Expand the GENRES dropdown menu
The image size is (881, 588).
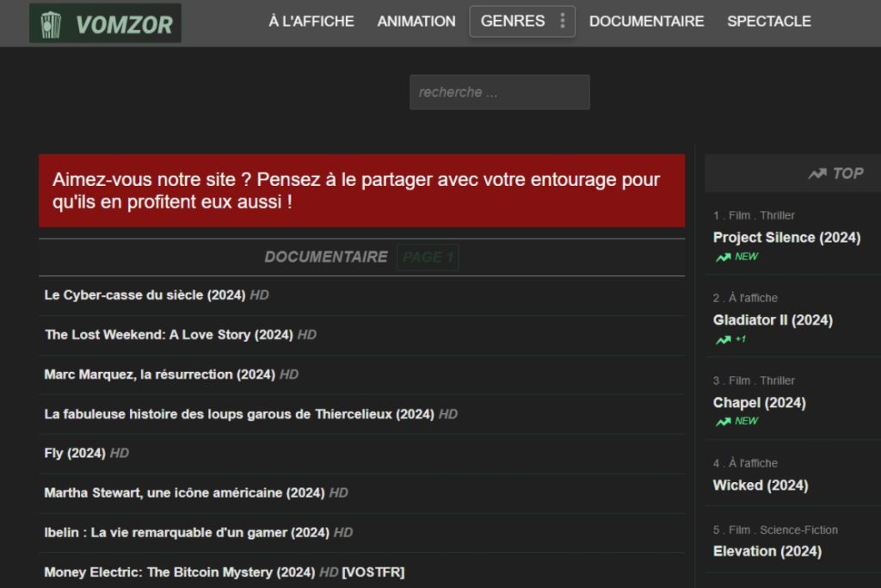coord(517,21)
